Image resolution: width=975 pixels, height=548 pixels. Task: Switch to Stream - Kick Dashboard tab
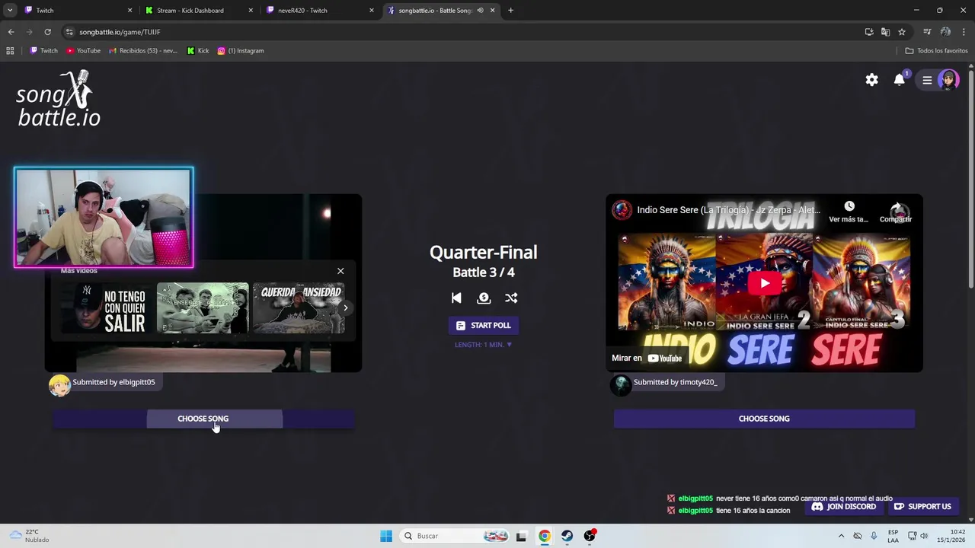pyautogui.click(x=198, y=11)
